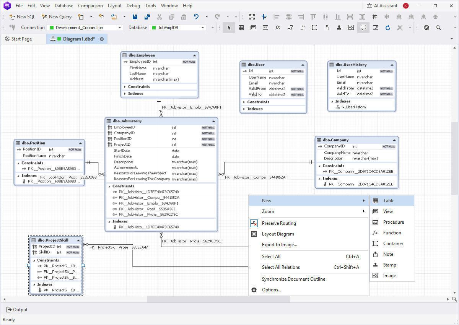459x325 pixels.
Task: Select the dbo.ProjectSkill table header
Action: pyautogui.click(x=56, y=240)
